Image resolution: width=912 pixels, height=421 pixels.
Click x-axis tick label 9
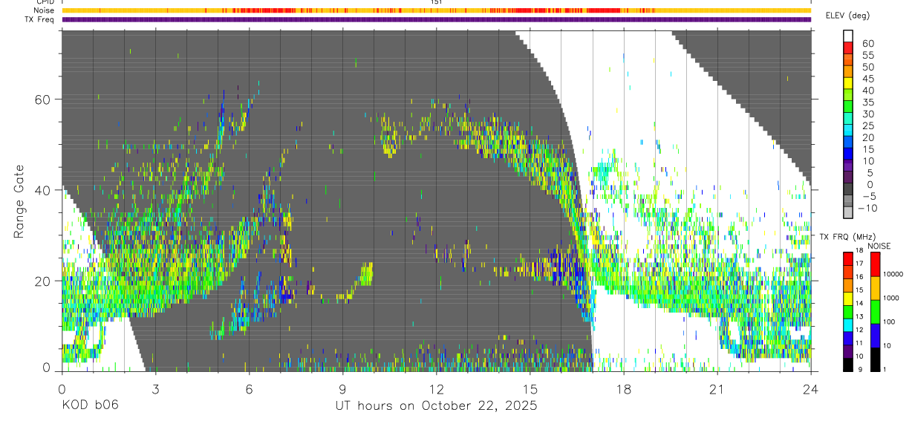[342, 388]
